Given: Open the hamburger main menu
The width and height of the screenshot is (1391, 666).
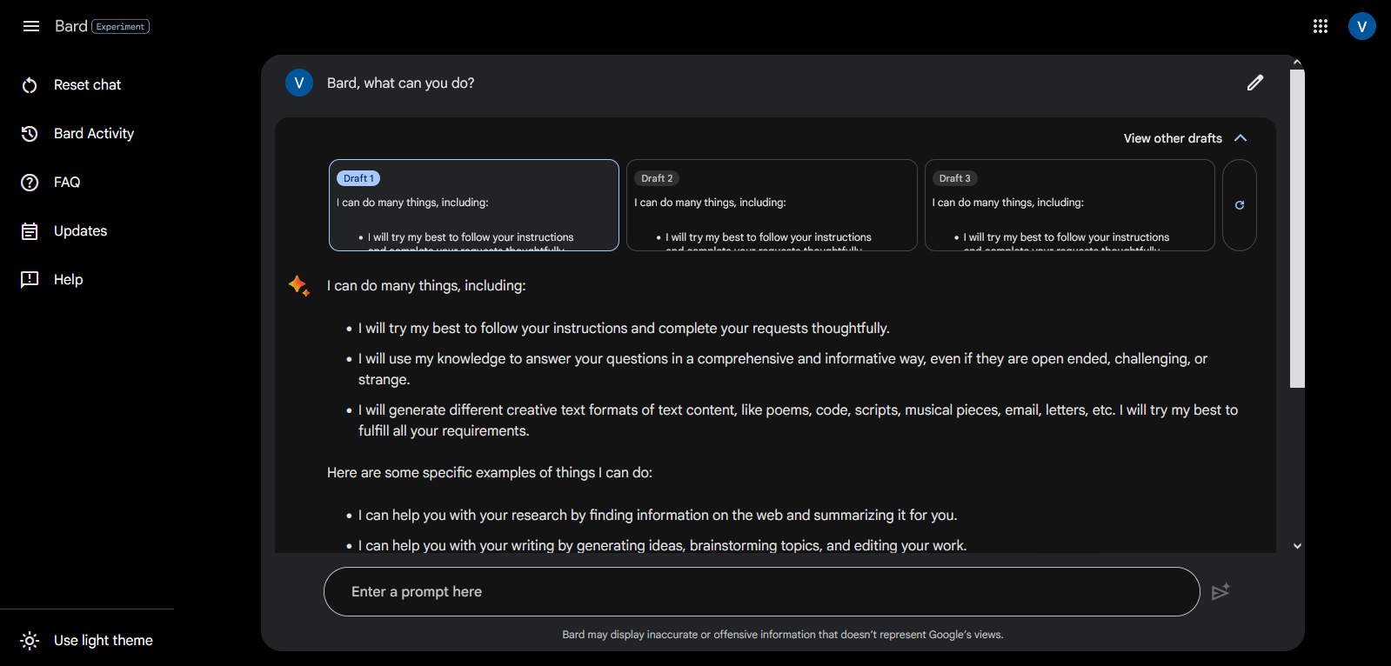Looking at the screenshot, I should coord(31,26).
